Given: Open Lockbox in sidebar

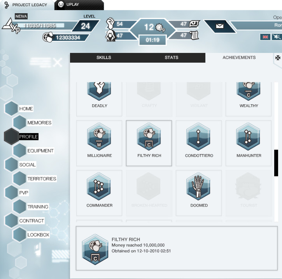Looking at the screenshot, I should coord(38,235).
